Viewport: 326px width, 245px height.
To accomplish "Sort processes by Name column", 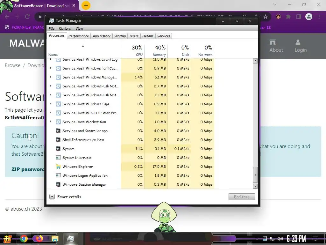I will [84, 50].
